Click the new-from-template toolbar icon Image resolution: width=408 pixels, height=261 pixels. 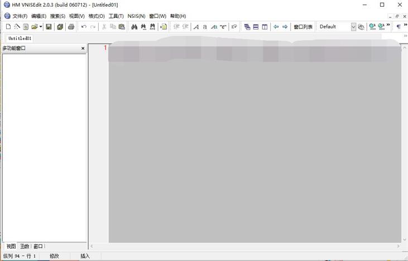(x=26, y=27)
